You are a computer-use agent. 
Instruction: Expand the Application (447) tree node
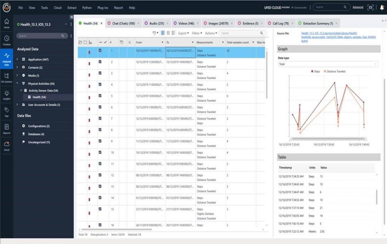[x=18, y=60]
